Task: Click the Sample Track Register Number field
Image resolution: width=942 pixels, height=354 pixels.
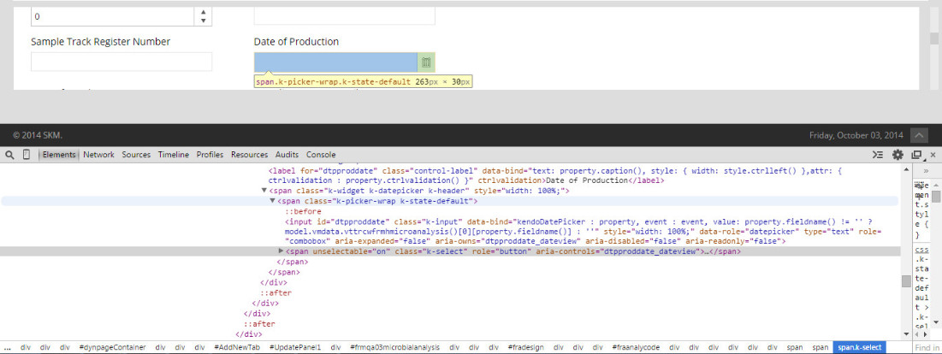Action: pos(121,62)
